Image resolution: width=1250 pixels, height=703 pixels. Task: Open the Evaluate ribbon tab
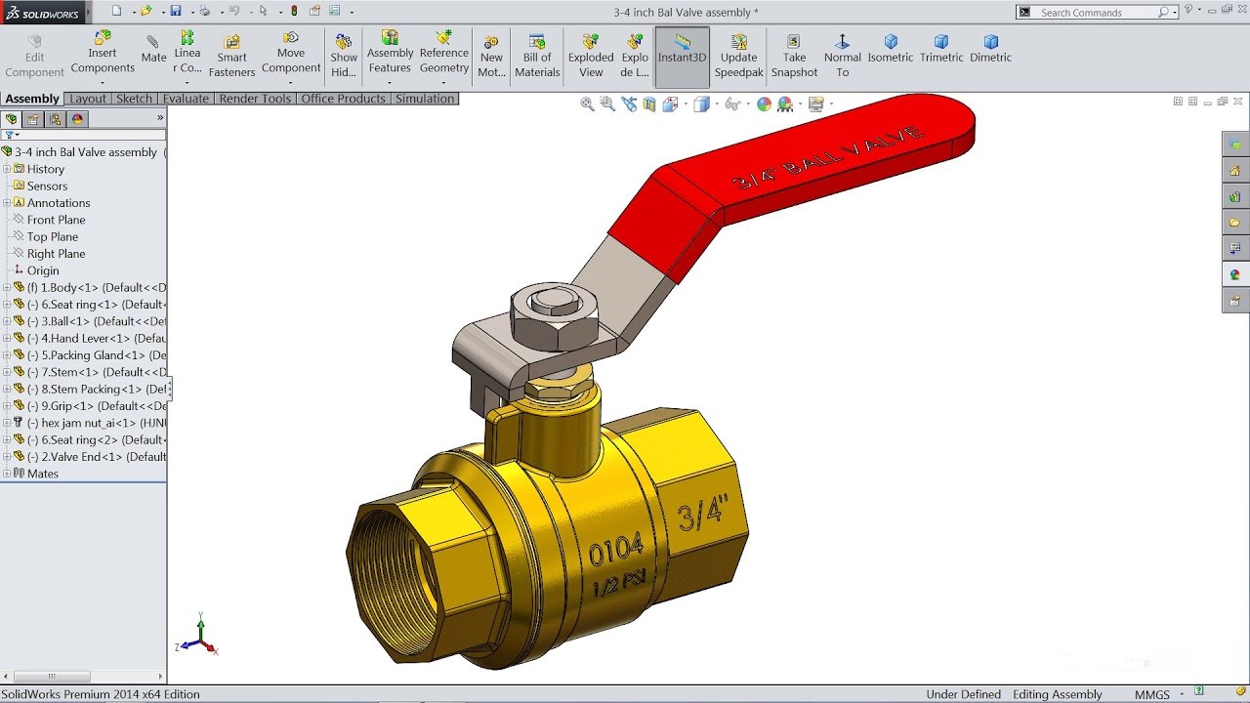coord(186,99)
